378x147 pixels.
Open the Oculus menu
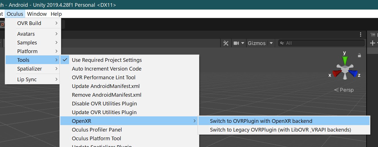point(15,14)
